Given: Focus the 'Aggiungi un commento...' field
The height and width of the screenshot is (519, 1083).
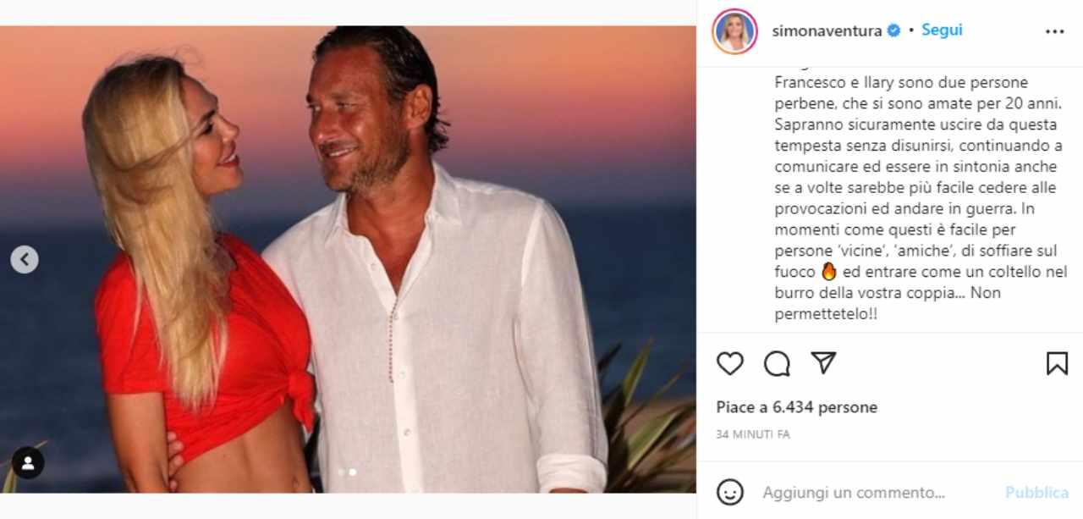Looking at the screenshot, I should [x=853, y=492].
